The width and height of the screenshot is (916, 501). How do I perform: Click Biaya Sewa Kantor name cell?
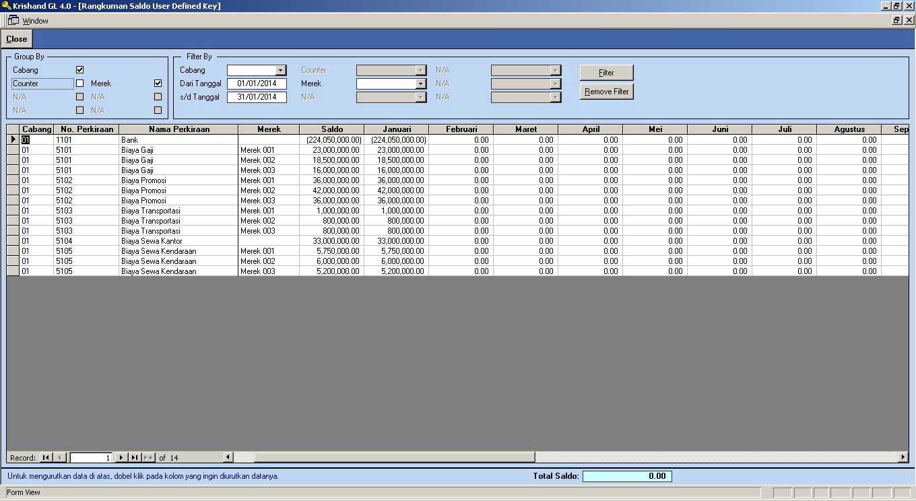tap(178, 241)
